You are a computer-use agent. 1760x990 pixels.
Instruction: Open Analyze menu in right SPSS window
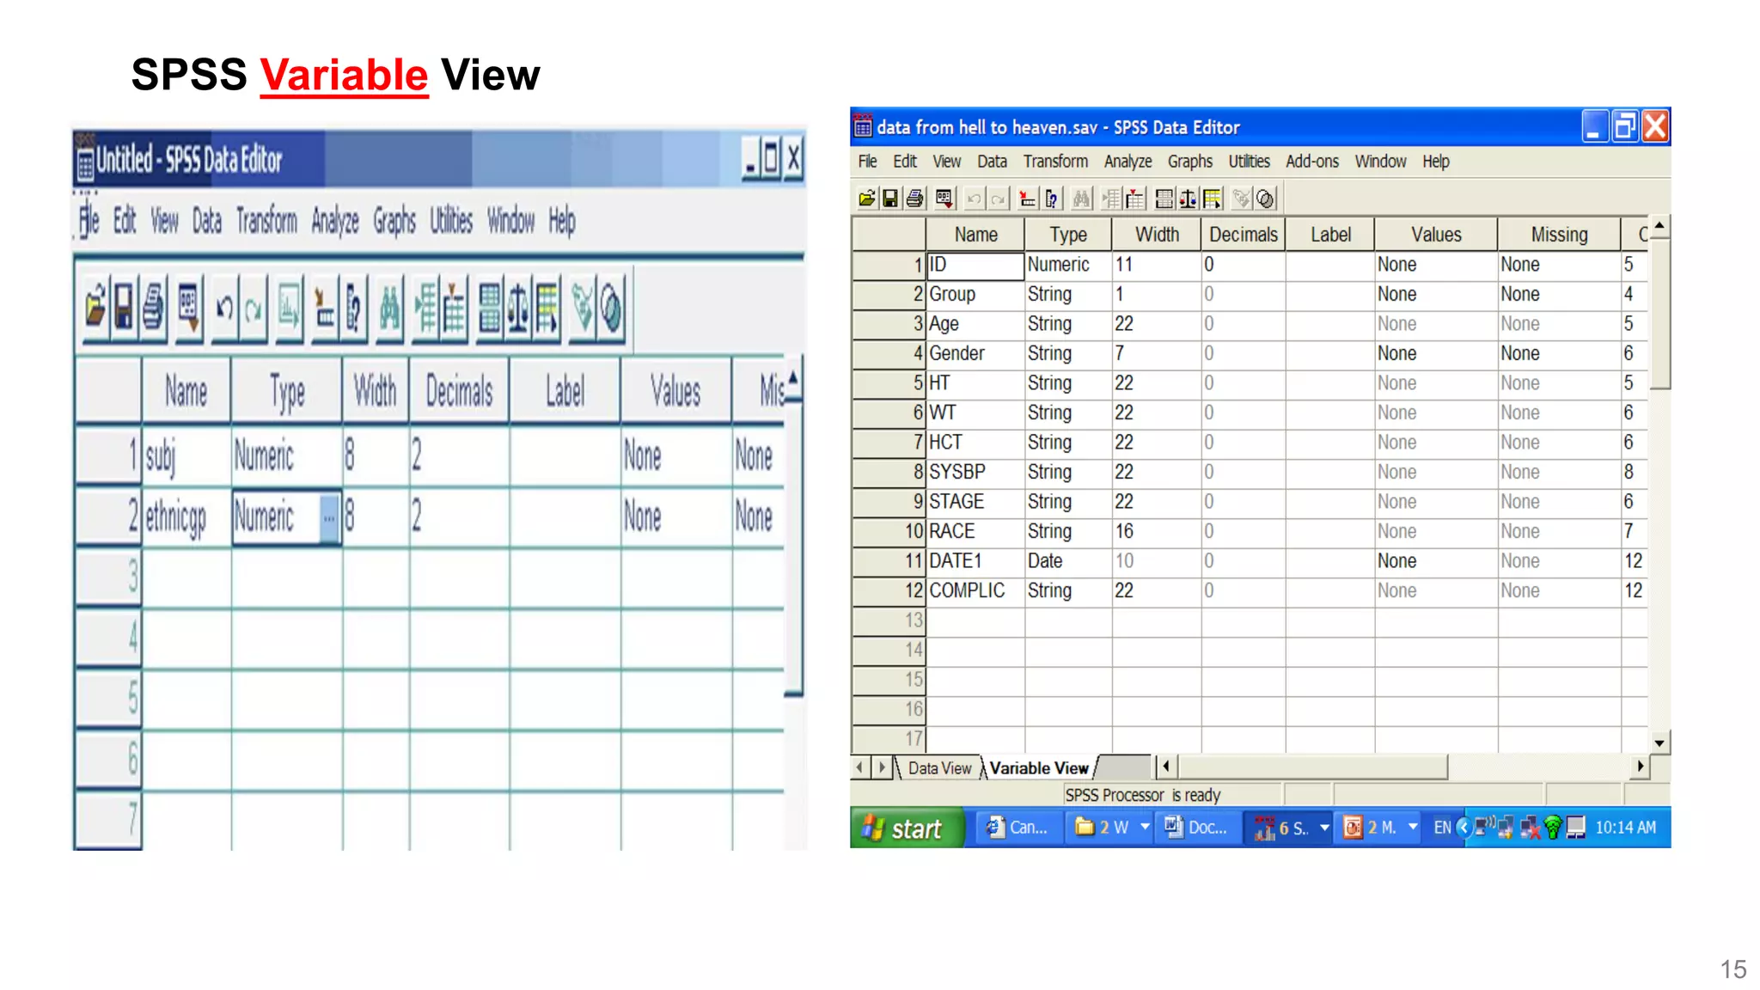click(x=1127, y=162)
